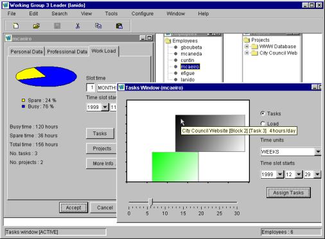Select employee efigue in the tree
The width and height of the screenshot is (325, 239).
click(x=188, y=73)
